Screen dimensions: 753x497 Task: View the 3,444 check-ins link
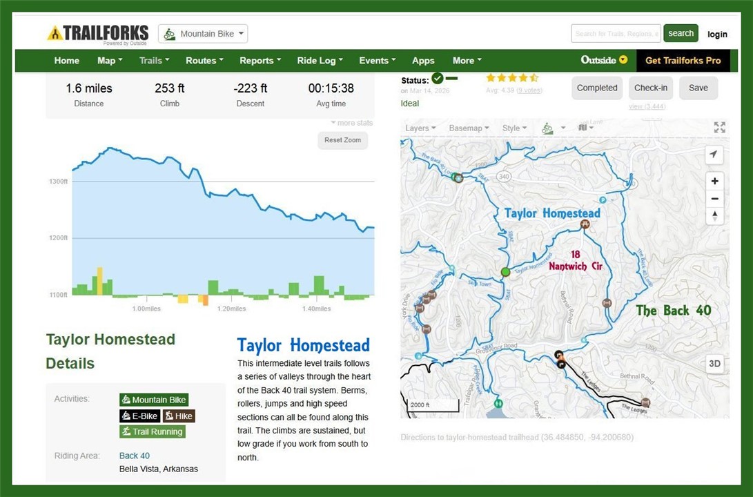[647, 106]
